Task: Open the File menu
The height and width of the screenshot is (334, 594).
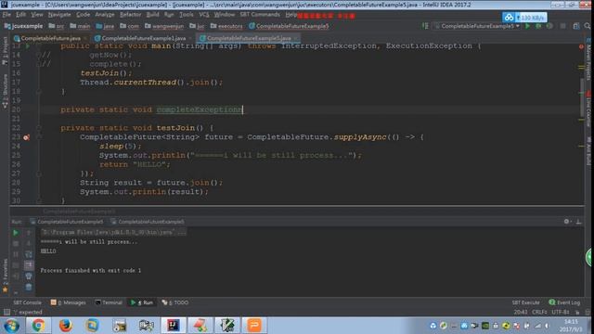Action: point(6,15)
